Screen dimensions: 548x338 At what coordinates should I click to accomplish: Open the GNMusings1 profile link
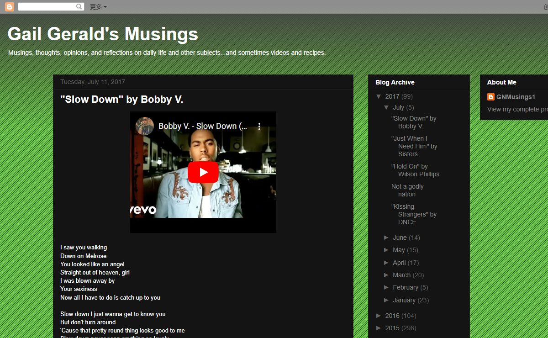pyautogui.click(x=516, y=97)
